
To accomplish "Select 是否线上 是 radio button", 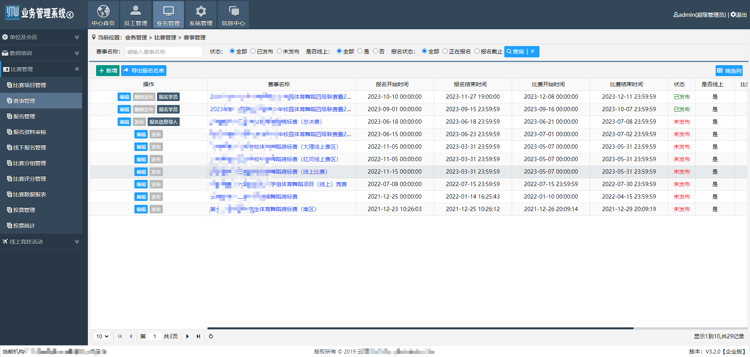I will point(360,51).
